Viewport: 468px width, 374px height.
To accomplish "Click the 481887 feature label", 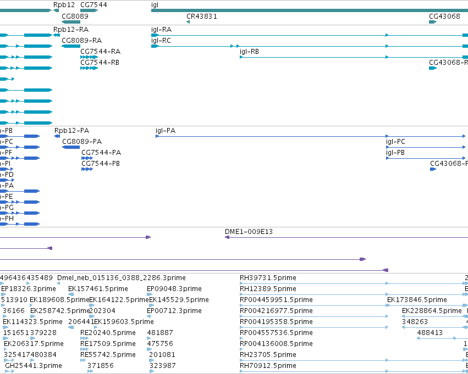I will click(x=159, y=333).
